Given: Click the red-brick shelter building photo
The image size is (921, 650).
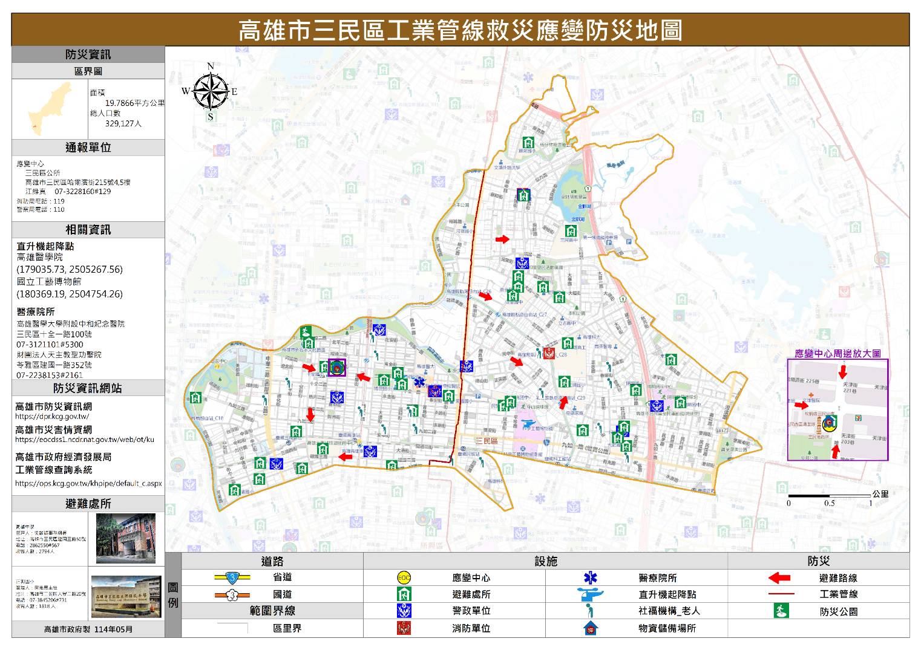Looking at the screenshot, I should pyautogui.click(x=126, y=538).
